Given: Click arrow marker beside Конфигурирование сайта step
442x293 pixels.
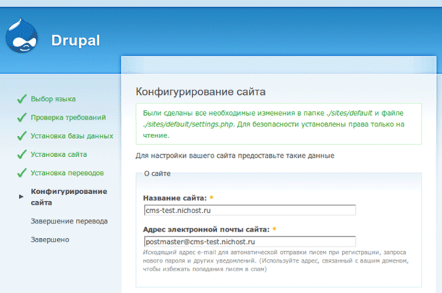Looking at the screenshot, I should [x=21, y=197].
